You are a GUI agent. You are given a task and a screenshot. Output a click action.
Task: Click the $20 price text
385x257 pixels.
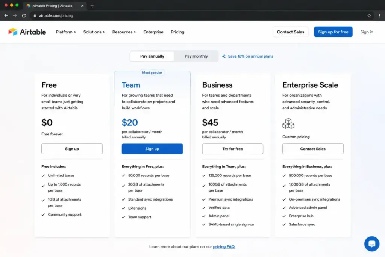tap(130, 123)
